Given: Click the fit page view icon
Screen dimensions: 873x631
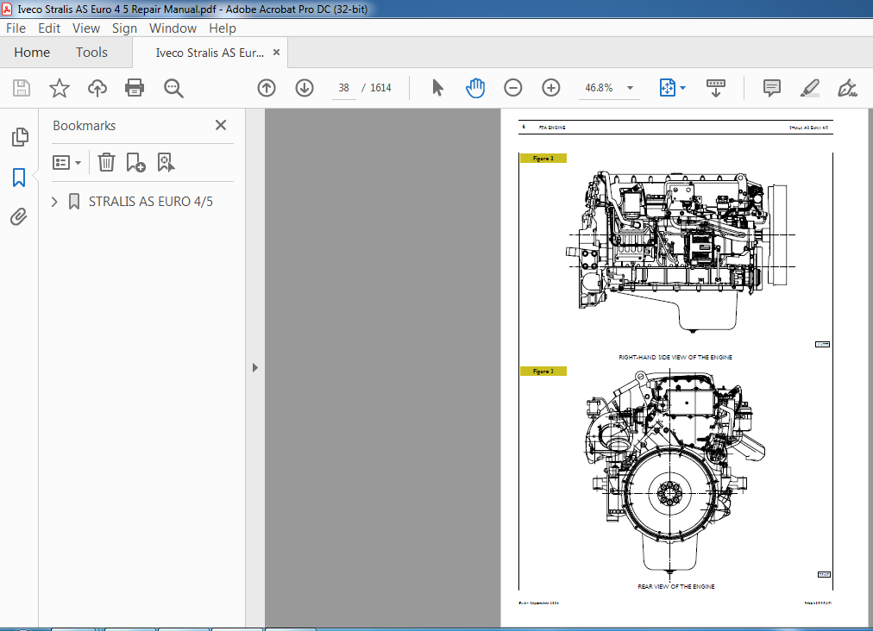Looking at the screenshot, I should (667, 88).
